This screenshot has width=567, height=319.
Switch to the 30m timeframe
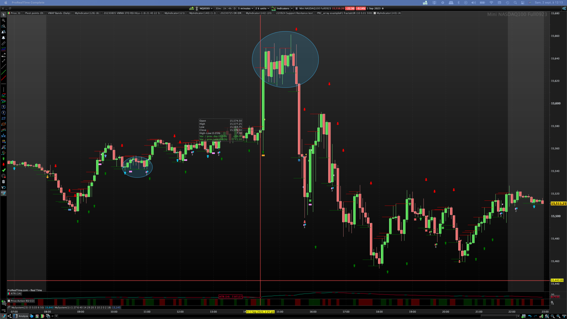click(218, 8)
